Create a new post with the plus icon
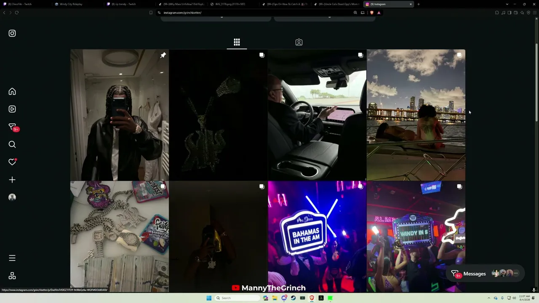This screenshot has height=303, width=539. pyautogui.click(x=12, y=180)
